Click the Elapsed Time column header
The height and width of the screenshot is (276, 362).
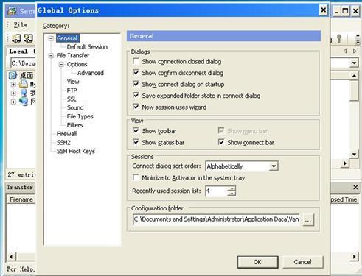pos(344,199)
